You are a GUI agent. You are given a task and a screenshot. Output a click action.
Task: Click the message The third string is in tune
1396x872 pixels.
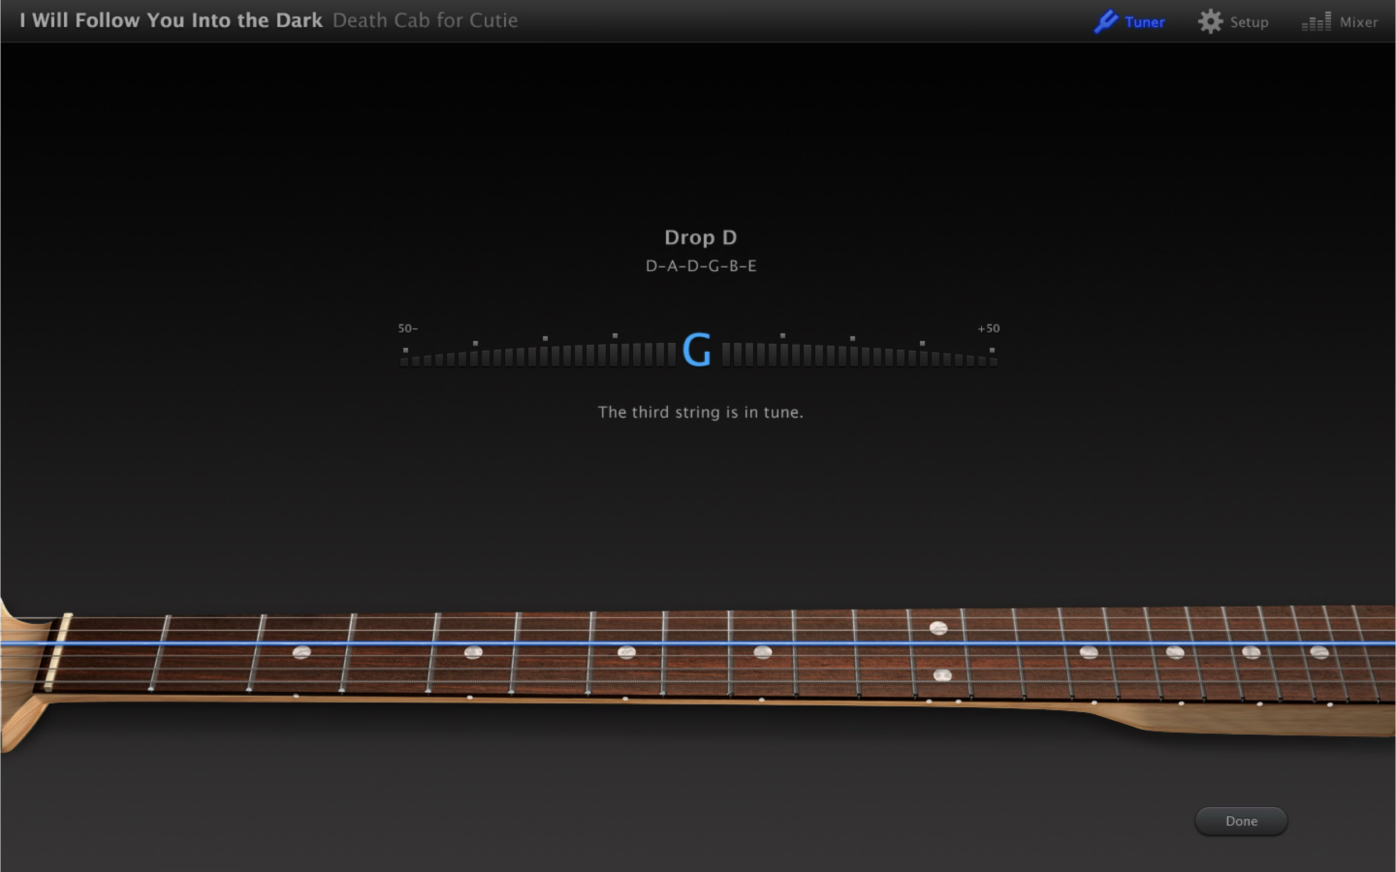[x=700, y=412]
